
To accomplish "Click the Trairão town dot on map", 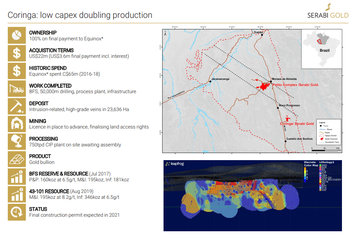I will tap(262, 35).
